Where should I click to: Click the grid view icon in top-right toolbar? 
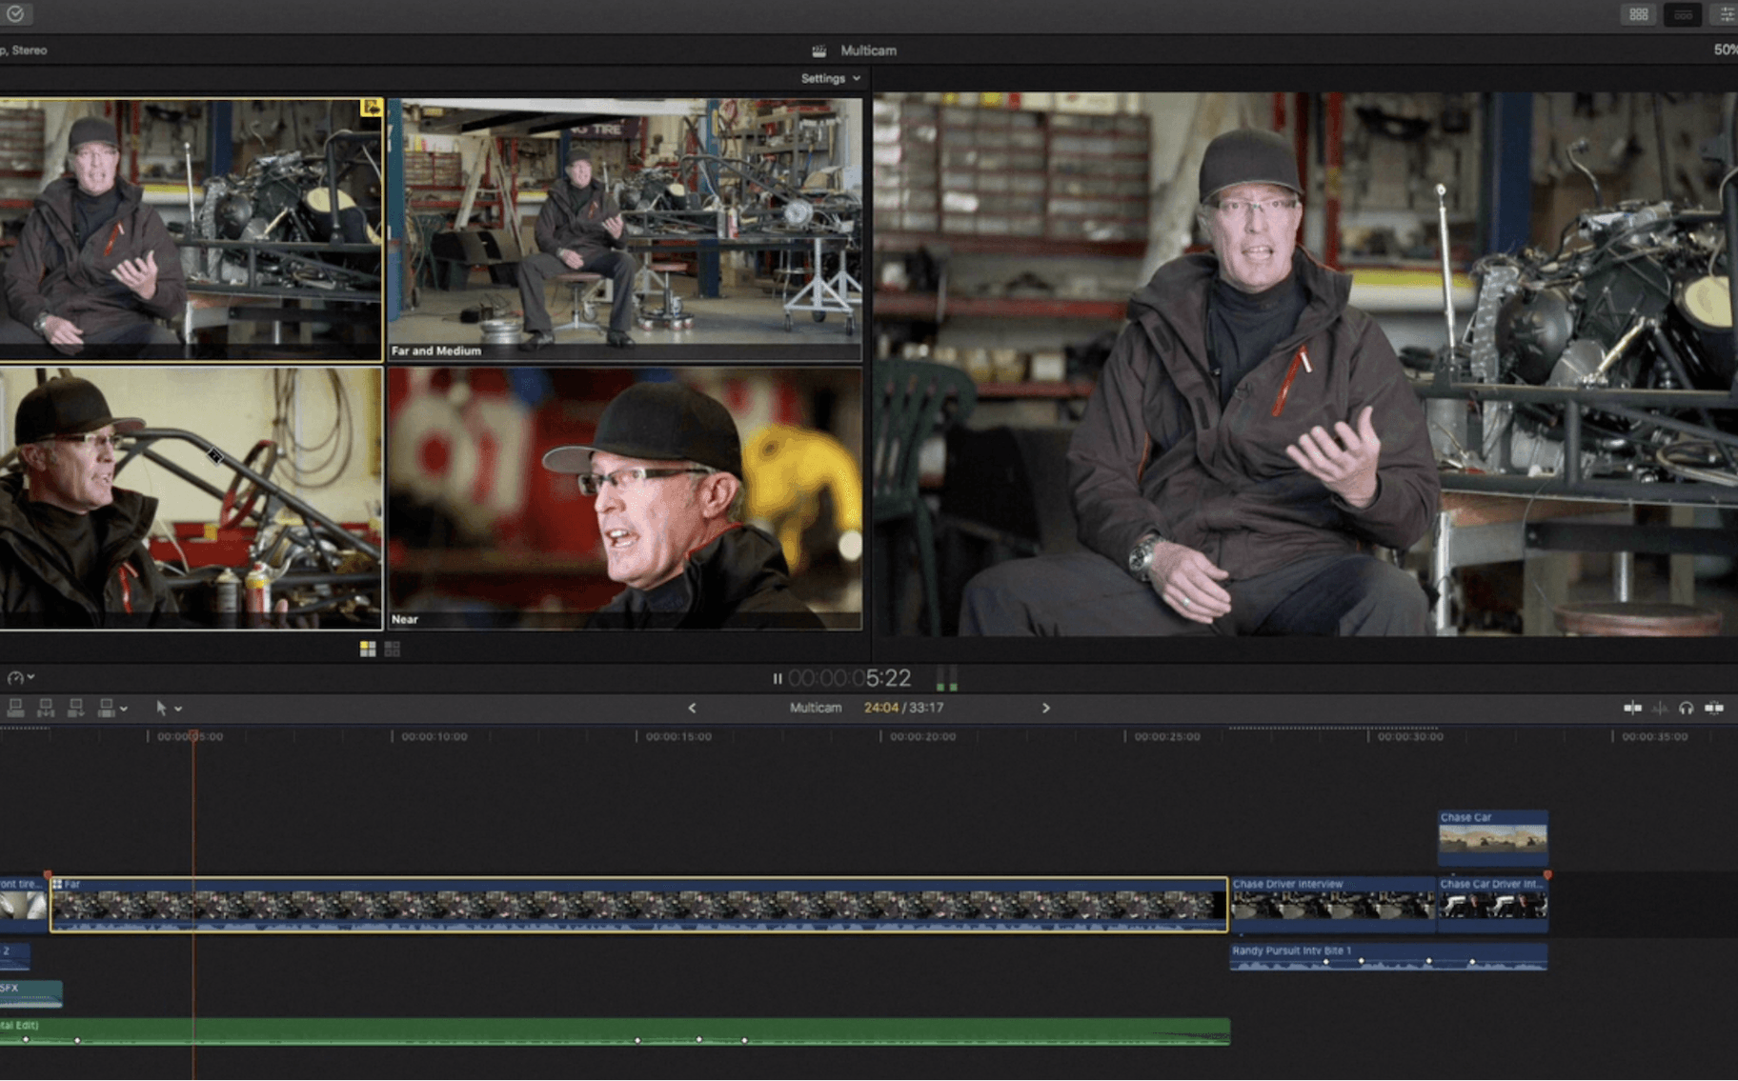coord(1640,14)
